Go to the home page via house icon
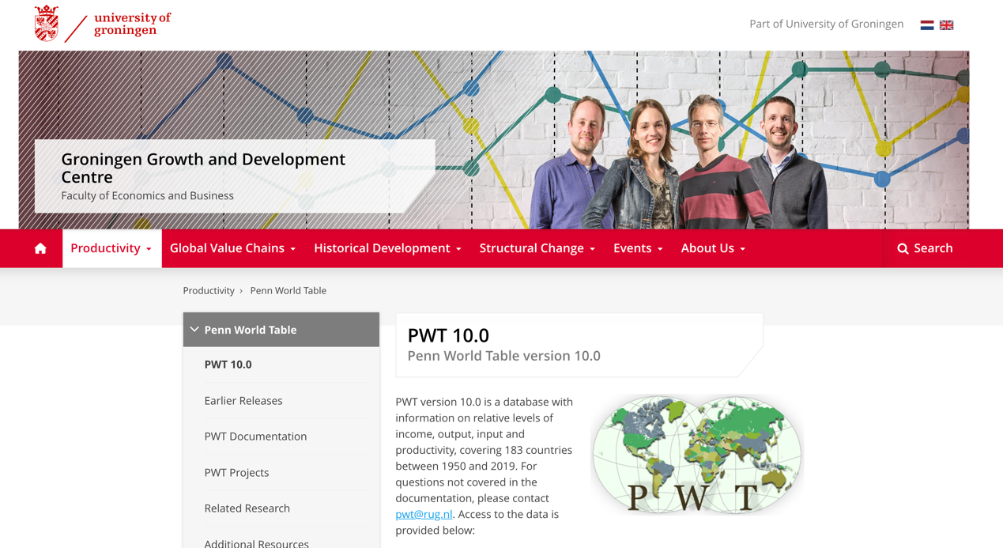Screen dimensions: 1003x548 pyautogui.click(x=40, y=248)
